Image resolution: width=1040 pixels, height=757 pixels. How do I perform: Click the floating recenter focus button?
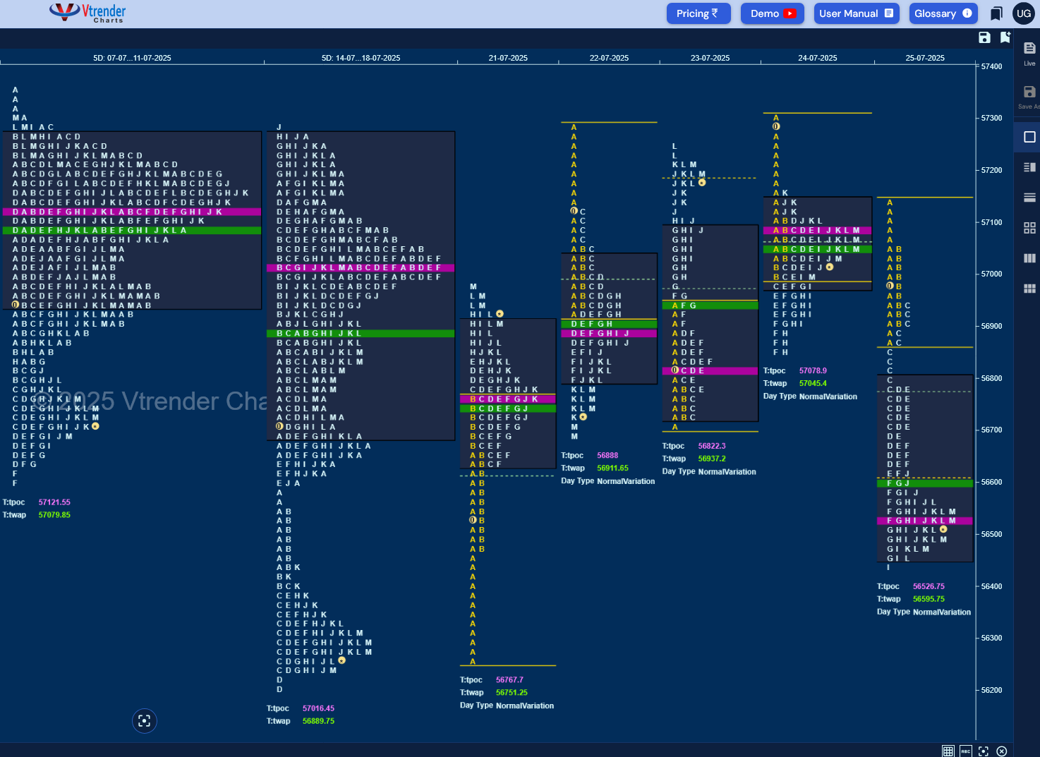click(x=145, y=720)
